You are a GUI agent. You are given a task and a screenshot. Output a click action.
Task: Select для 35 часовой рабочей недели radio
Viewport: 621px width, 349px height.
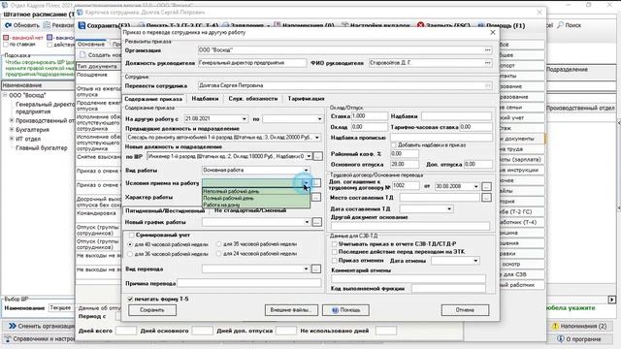(x=218, y=244)
